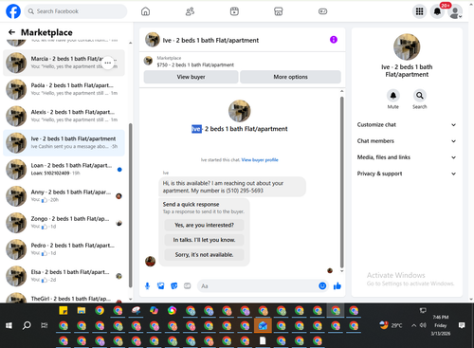Open the View buyer profile link
Screen dimensions: 474x348
tap(260, 160)
